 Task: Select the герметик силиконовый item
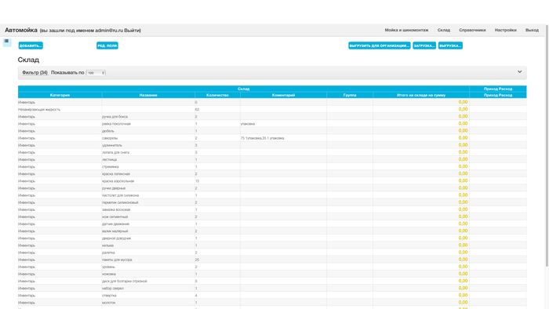(x=120, y=202)
